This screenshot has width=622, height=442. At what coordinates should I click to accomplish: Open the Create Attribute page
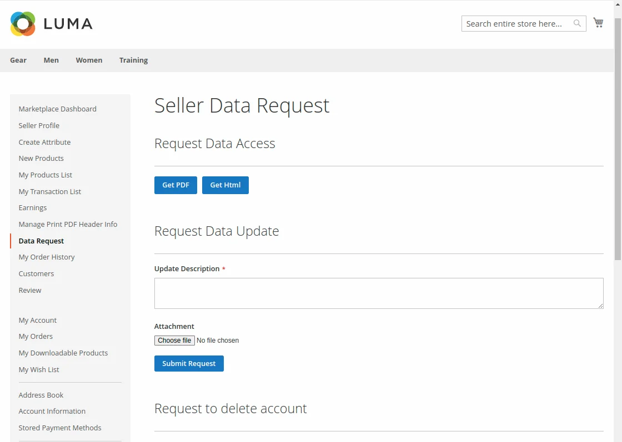44,142
